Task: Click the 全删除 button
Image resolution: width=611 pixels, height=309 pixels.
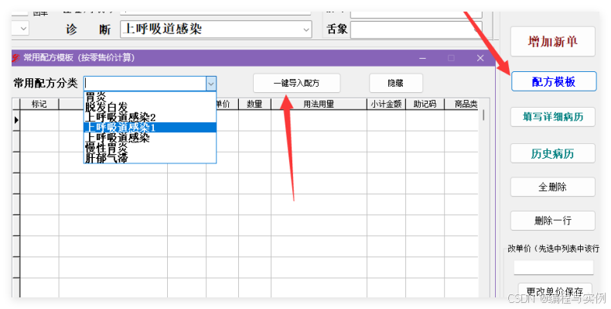Action: (x=553, y=187)
